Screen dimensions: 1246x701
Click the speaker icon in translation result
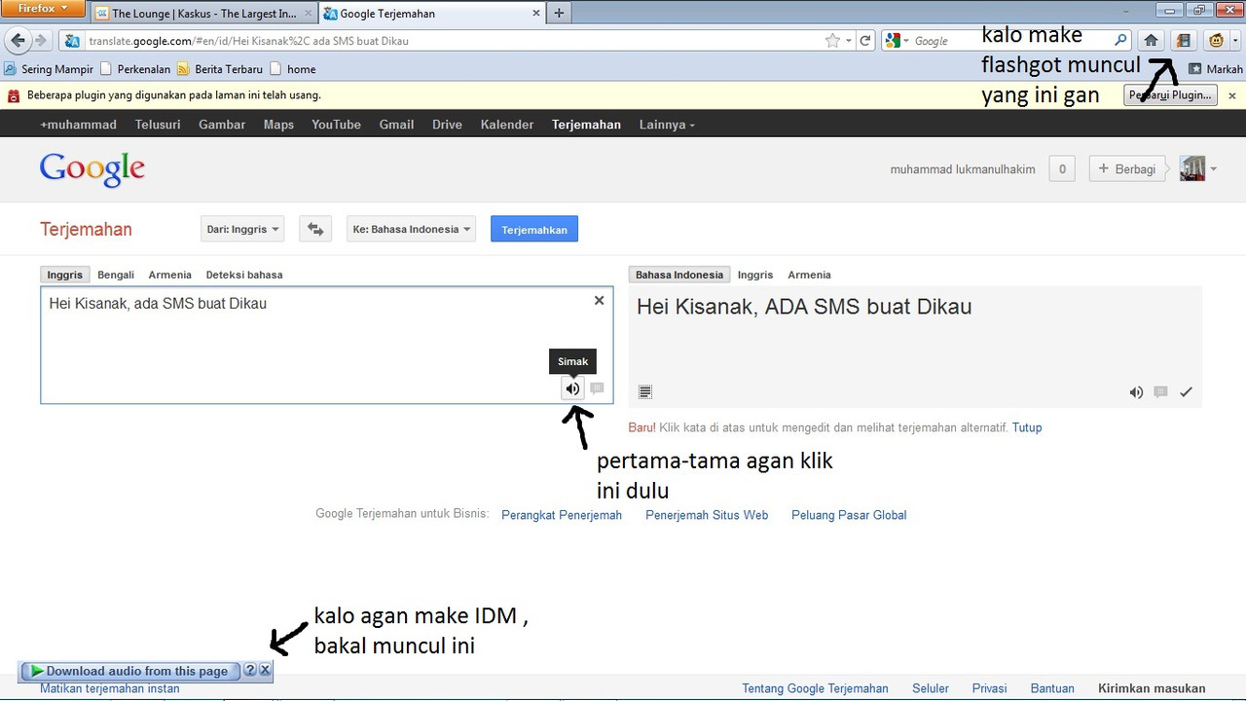(1136, 392)
